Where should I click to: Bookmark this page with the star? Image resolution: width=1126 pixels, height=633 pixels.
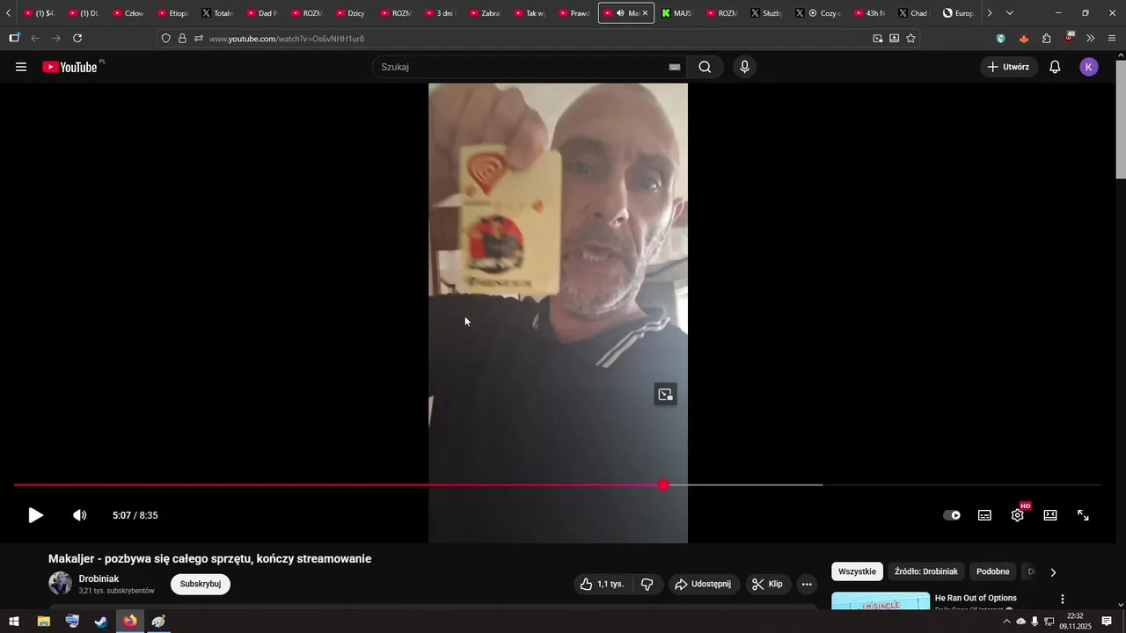pyautogui.click(x=910, y=39)
